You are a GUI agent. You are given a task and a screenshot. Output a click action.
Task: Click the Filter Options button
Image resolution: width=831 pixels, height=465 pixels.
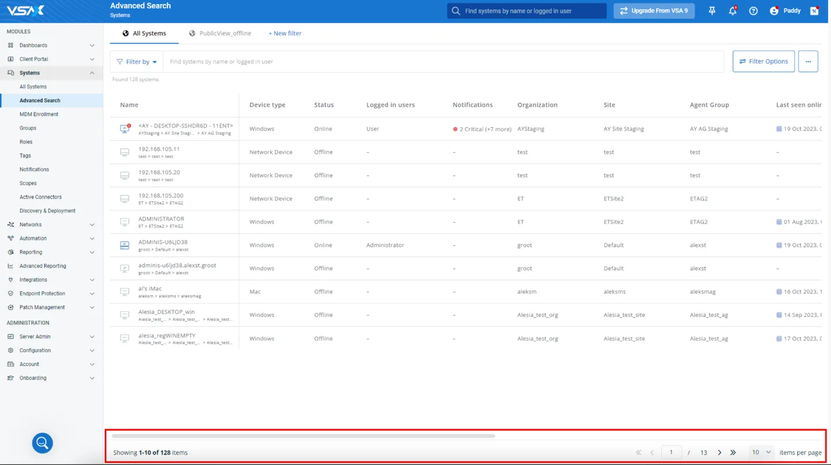(x=763, y=62)
